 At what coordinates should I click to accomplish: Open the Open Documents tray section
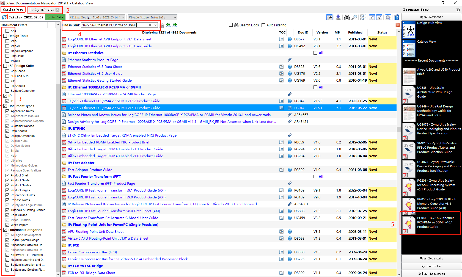pos(431,17)
